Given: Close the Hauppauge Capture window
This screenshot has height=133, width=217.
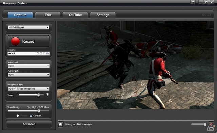Looking at the screenshot, I should point(212,2).
